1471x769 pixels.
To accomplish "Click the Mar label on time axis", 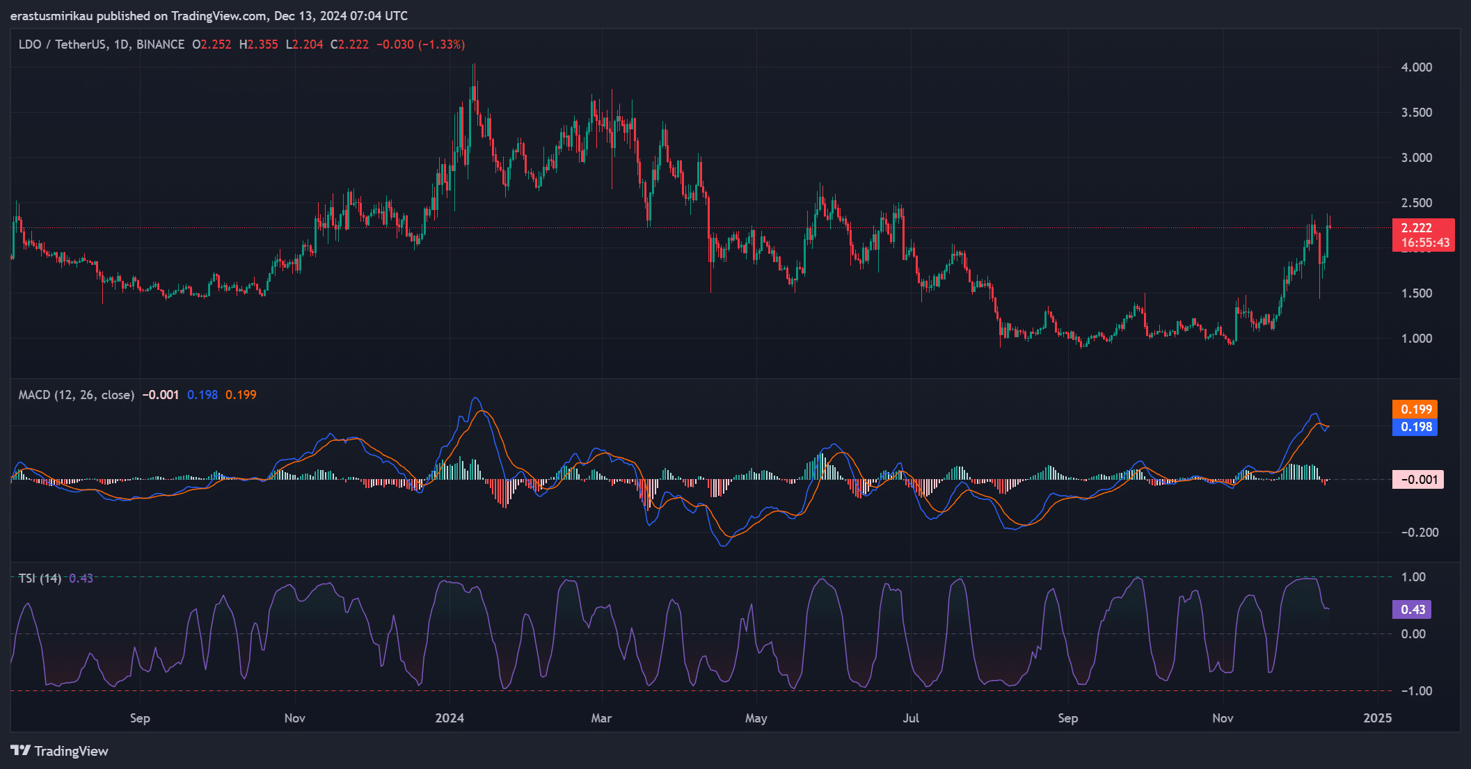I will point(601,718).
